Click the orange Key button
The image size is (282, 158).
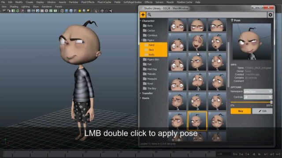[x=241, y=111]
